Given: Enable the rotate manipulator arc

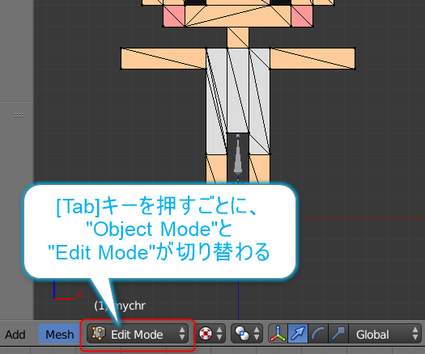Looking at the screenshot, I should coord(318,334).
